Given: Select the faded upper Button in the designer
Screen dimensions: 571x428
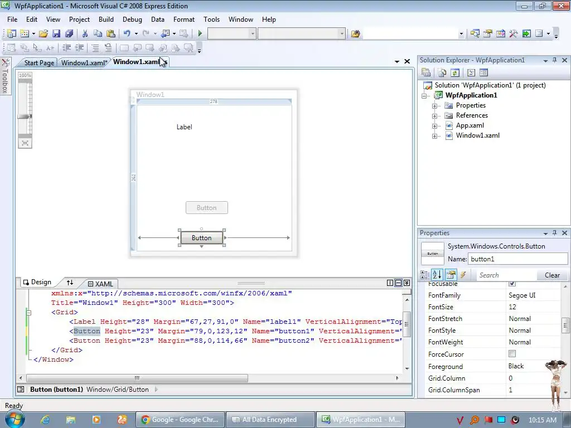Looking at the screenshot, I should (x=207, y=208).
